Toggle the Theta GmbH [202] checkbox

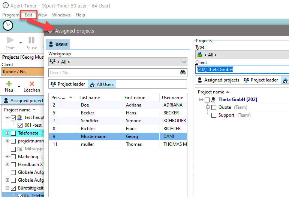point(207,100)
